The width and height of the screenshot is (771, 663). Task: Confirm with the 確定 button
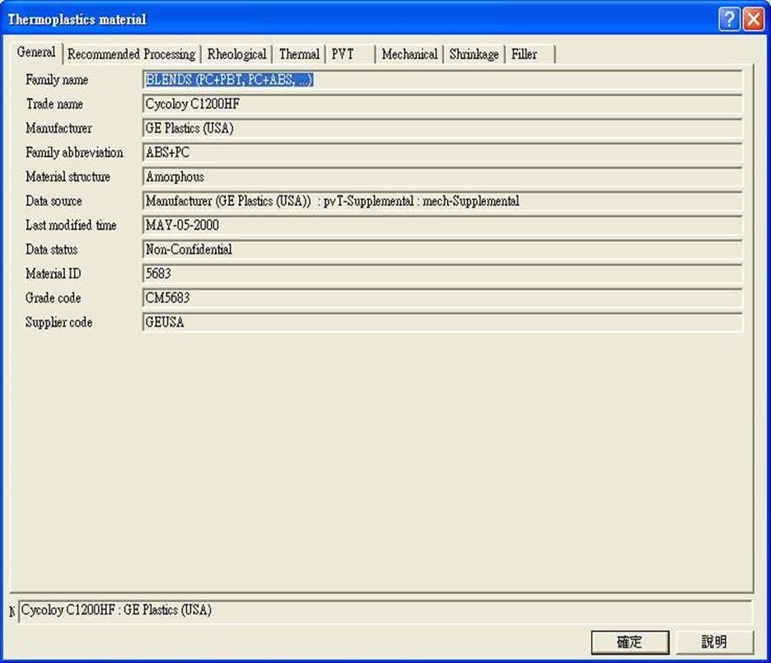(x=630, y=642)
